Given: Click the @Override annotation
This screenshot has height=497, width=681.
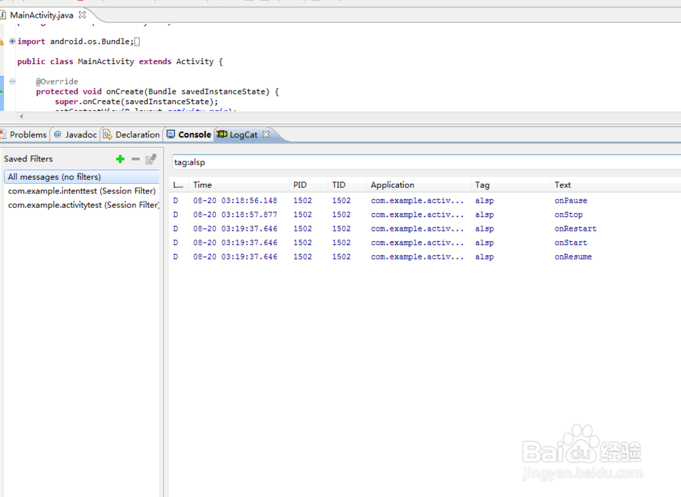Looking at the screenshot, I should point(57,82).
